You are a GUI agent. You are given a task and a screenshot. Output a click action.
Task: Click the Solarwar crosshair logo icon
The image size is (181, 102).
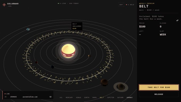pyautogui.click(x=4, y=5)
